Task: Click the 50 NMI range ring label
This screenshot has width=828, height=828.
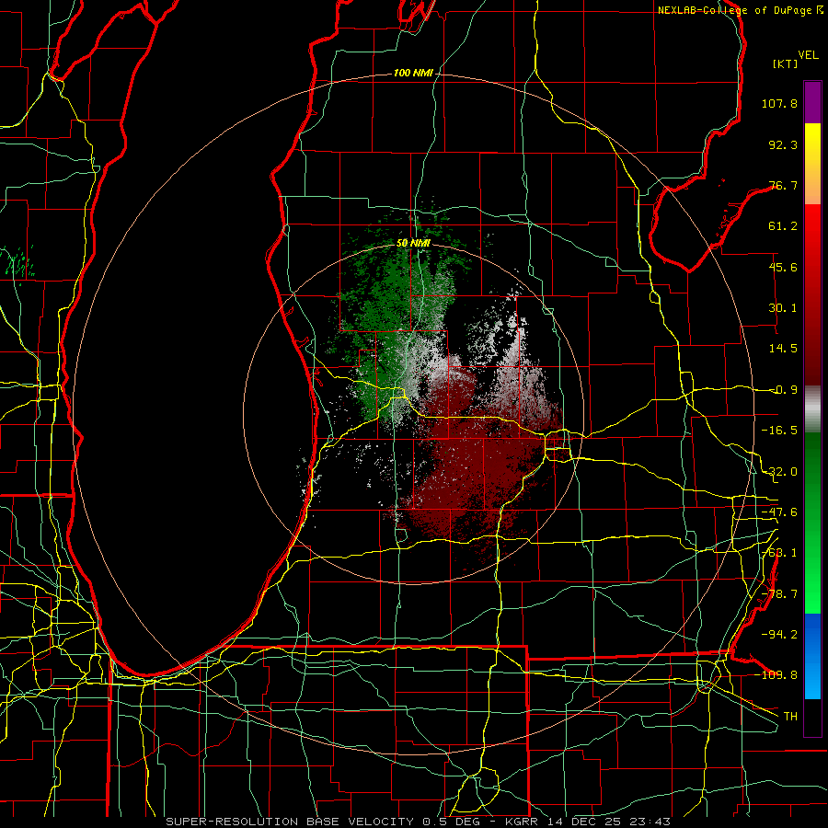Action: pos(413,244)
